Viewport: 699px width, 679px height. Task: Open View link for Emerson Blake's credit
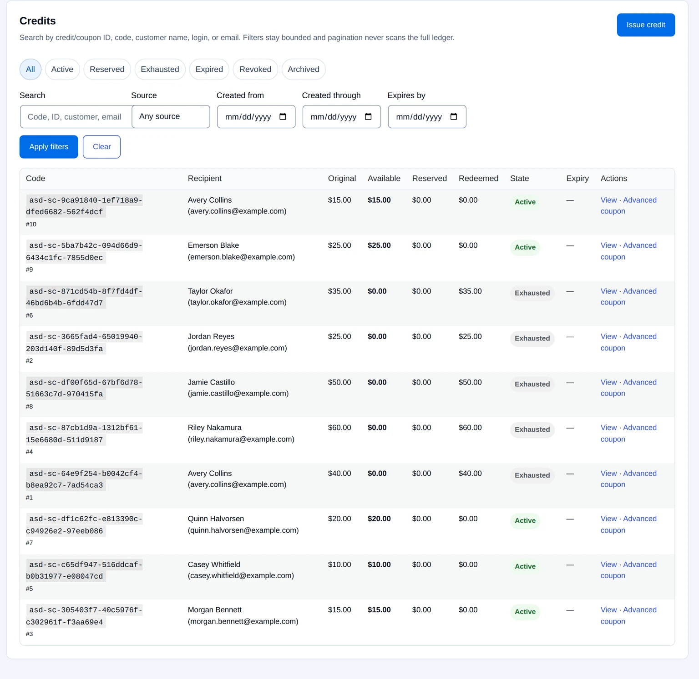point(608,245)
